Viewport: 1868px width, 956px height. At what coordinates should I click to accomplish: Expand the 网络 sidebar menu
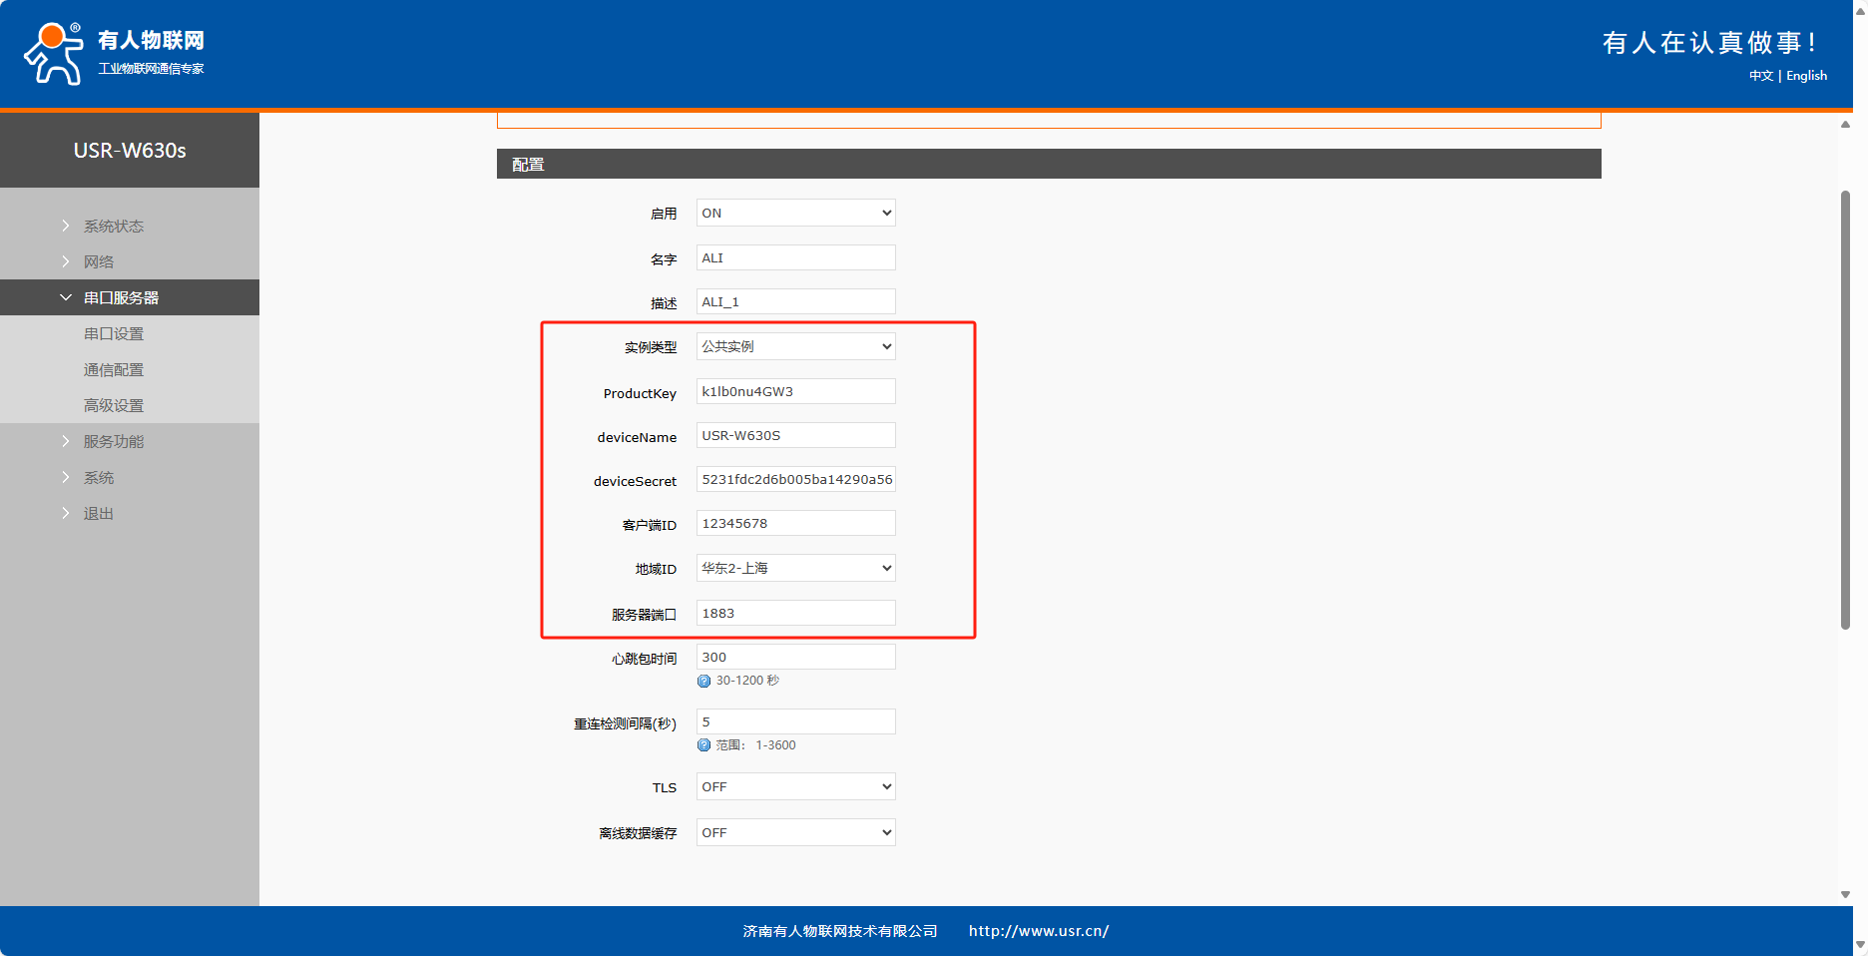[98, 262]
